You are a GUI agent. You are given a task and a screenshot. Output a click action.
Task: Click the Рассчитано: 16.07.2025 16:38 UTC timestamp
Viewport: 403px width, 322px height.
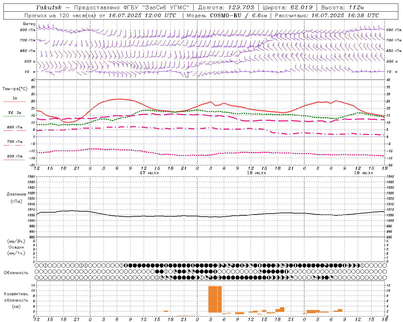pos(327,15)
